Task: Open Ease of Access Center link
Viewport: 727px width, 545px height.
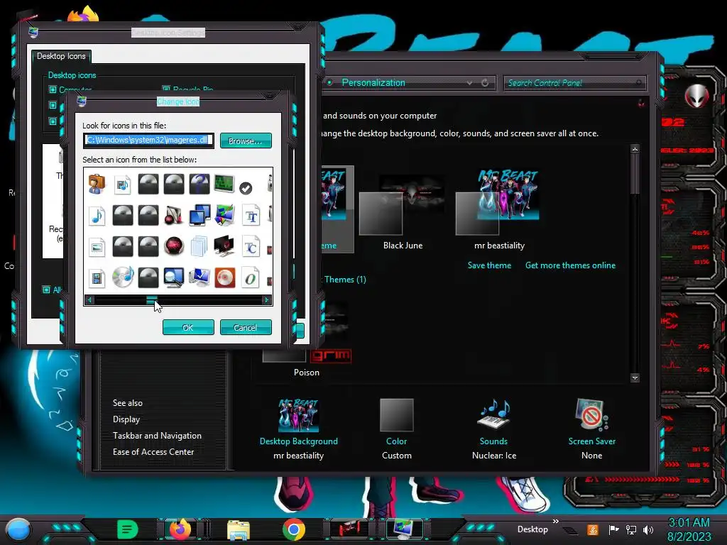Action: click(x=153, y=452)
